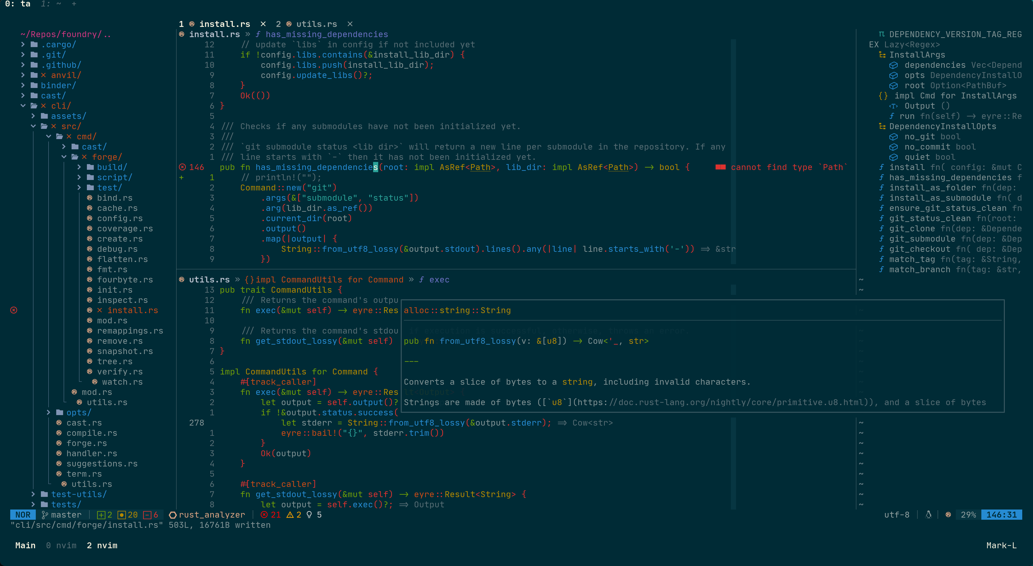Jump to match_branch in symbols outline
This screenshot has height=566, width=1033.
tap(919, 270)
